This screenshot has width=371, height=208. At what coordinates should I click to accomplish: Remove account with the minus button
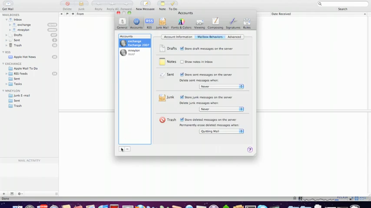(127, 149)
